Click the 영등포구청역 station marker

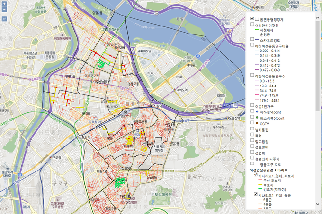click(92, 81)
